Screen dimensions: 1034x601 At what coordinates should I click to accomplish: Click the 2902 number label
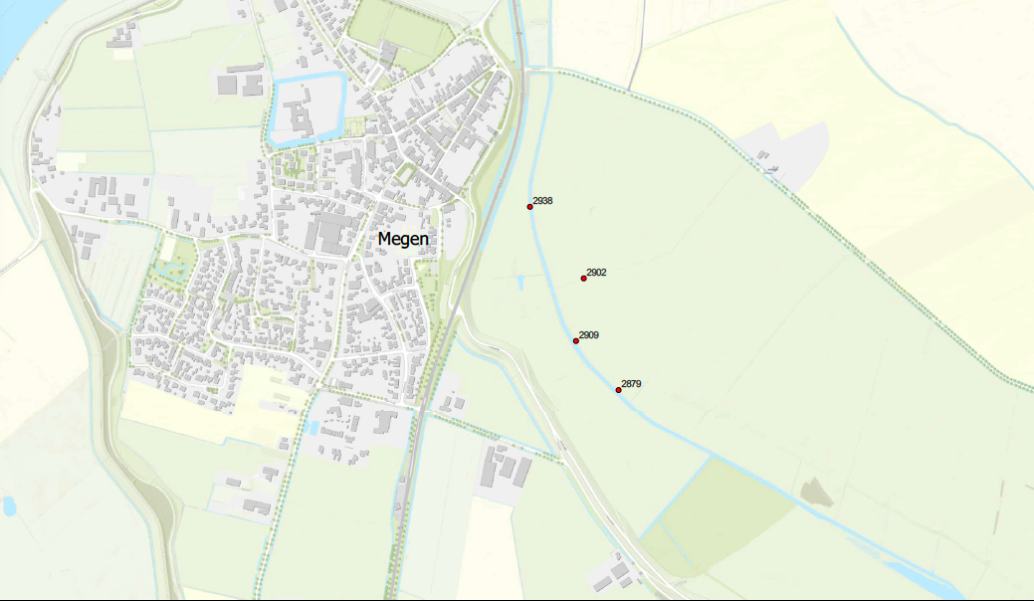596,273
